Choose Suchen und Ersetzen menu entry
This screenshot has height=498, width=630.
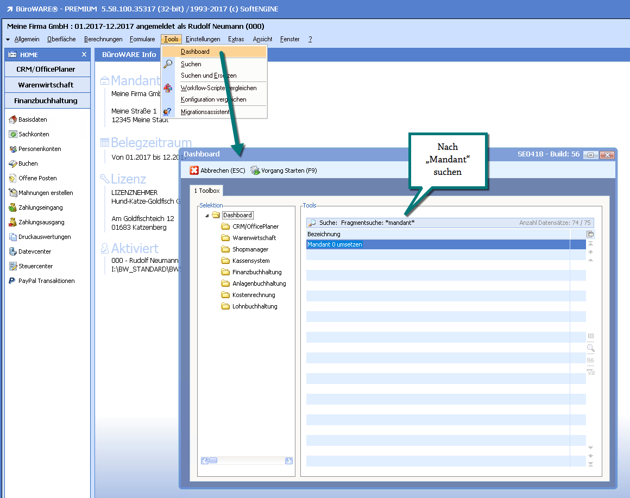point(209,75)
